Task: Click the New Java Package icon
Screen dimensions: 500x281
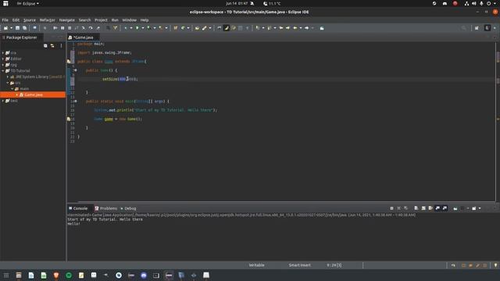Action: pyautogui.click(x=175, y=28)
